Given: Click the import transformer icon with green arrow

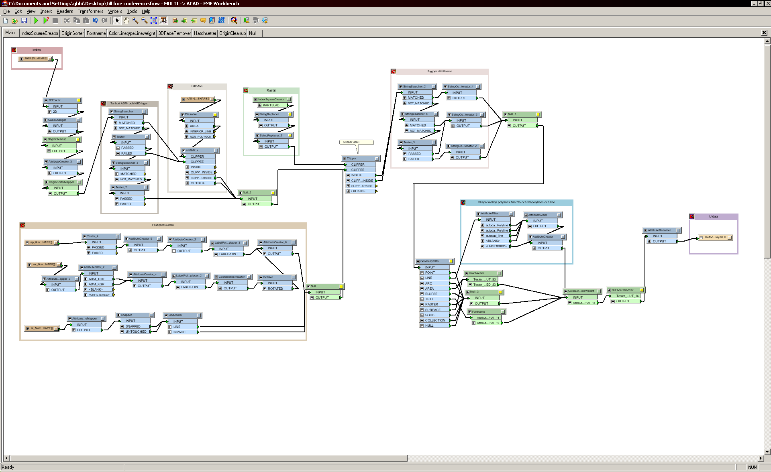Looking at the screenshot, I should 247,20.
